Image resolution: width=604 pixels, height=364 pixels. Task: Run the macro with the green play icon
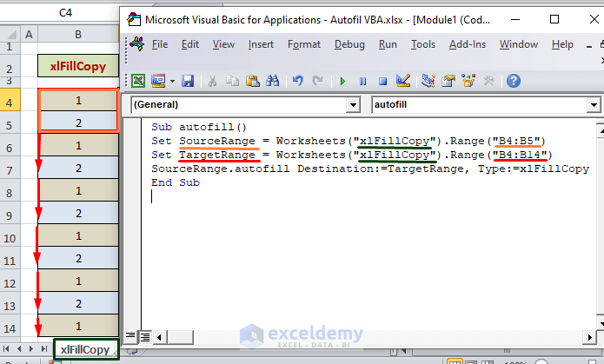[x=342, y=81]
